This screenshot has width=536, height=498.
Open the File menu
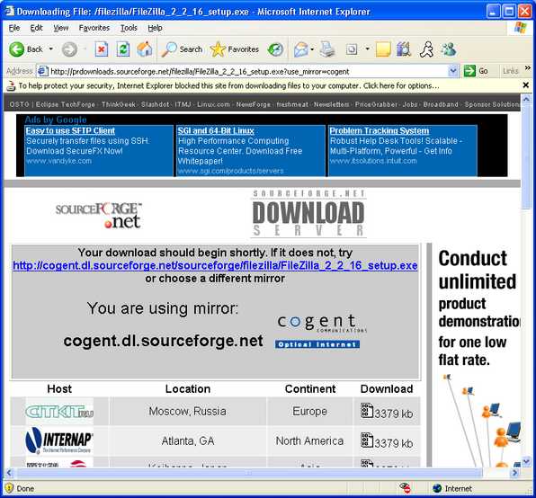click(x=14, y=28)
